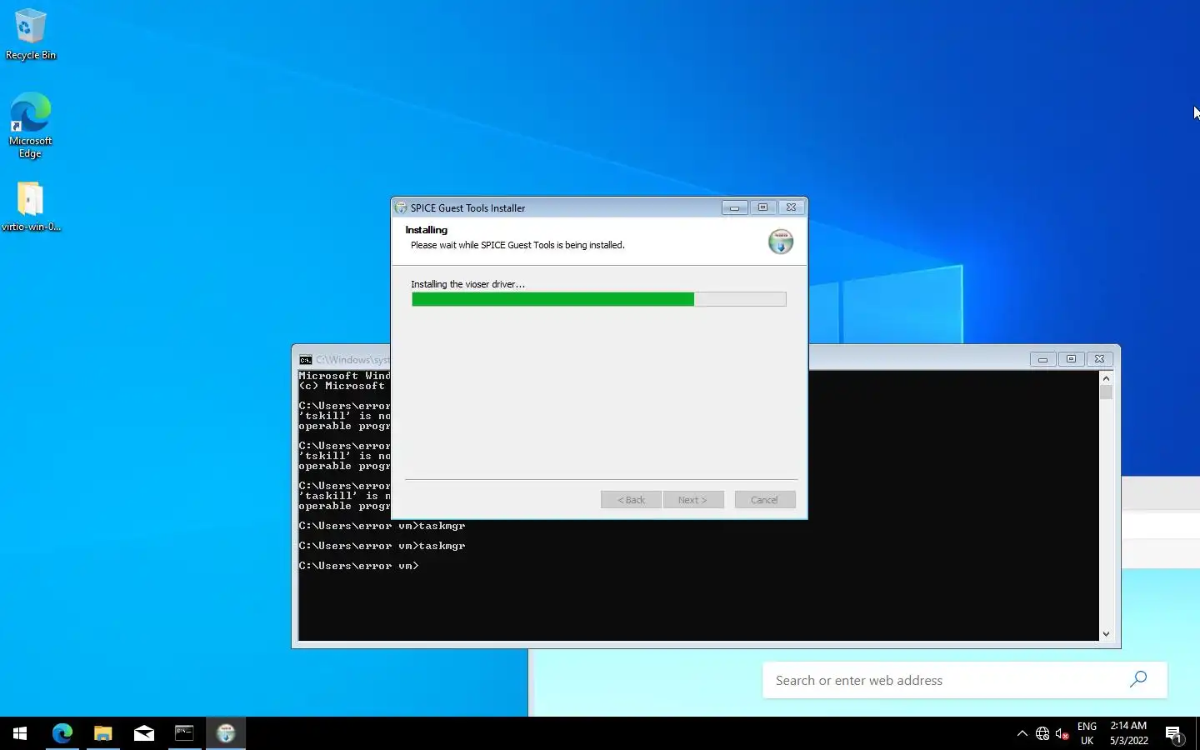Click the installation progress bar
This screenshot has height=750, width=1200.
pyautogui.click(x=598, y=299)
